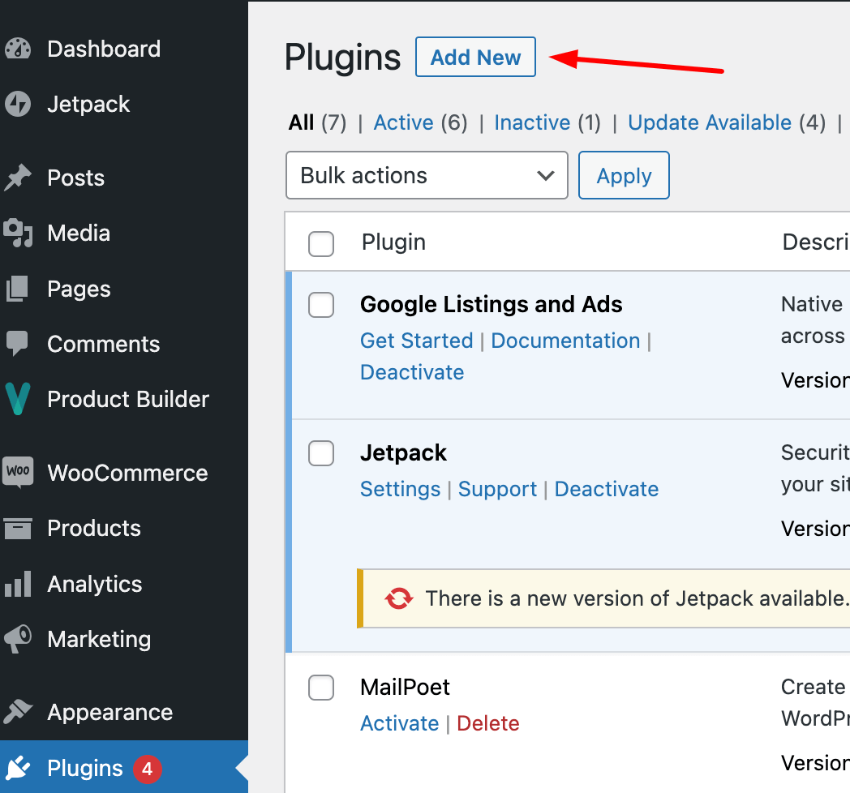850x793 pixels.
Task: Open the Bulk actions dropdown
Action: coord(427,175)
